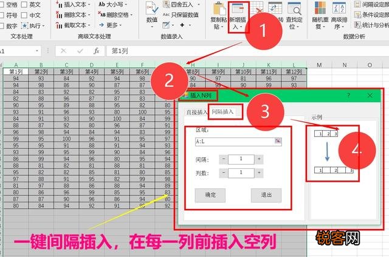The image size is (389, 257).
Task: Toggle the 中文 checkbox
Action: click(24, 15)
